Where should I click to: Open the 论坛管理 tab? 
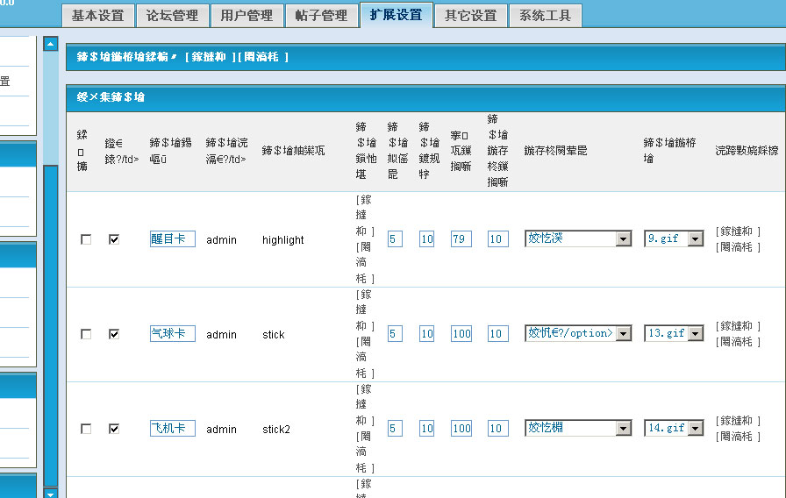pyautogui.click(x=173, y=16)
